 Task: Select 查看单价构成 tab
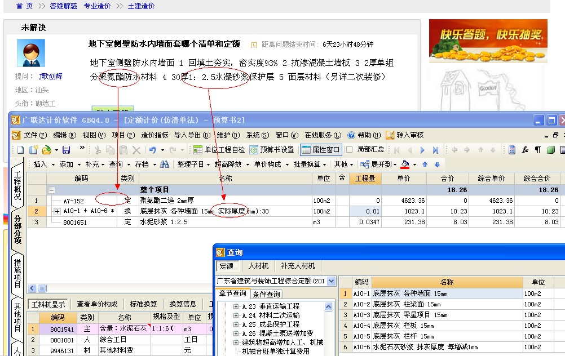(x=97, y=304)
